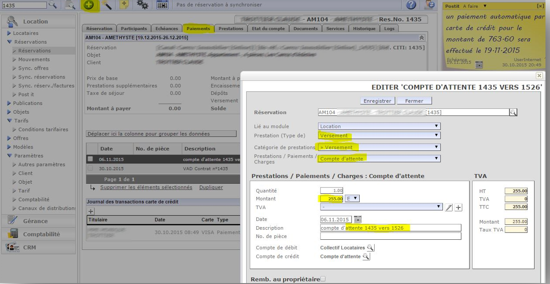Search Compte de débit with magnifier icon
The height and width of the screenshot is (284, 550).
[371, 248]
